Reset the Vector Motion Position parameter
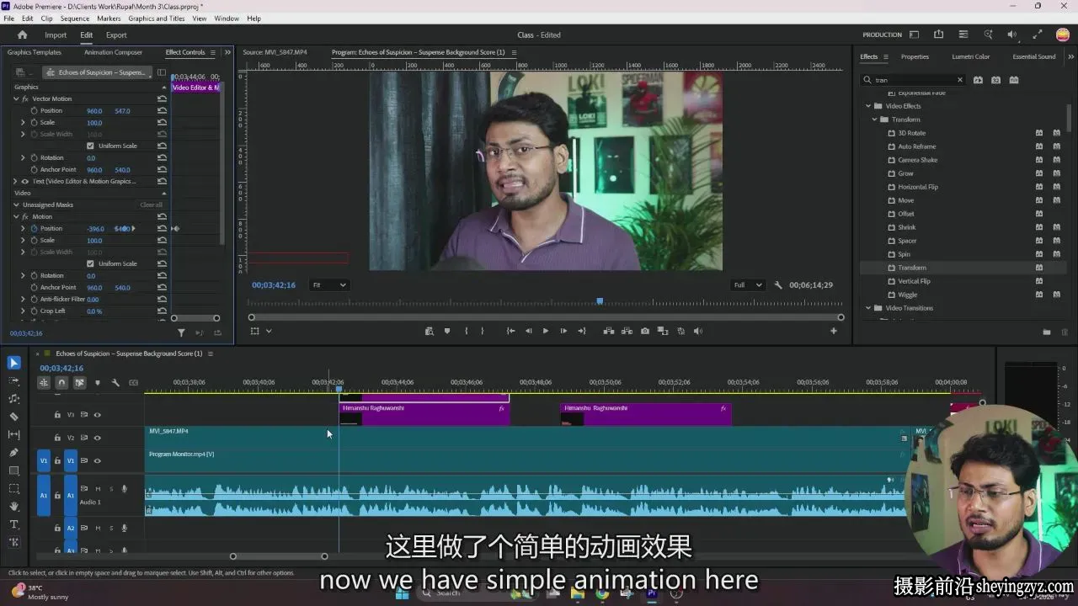The height and width of the screenshot is (606, 1078). click(162, 111)
